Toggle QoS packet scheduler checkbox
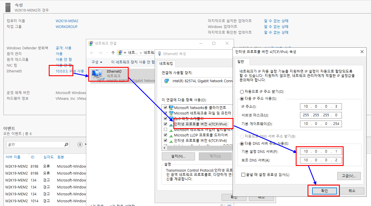Image resolution: width=371 pixels, height=206 pixels. coord(165,118)
